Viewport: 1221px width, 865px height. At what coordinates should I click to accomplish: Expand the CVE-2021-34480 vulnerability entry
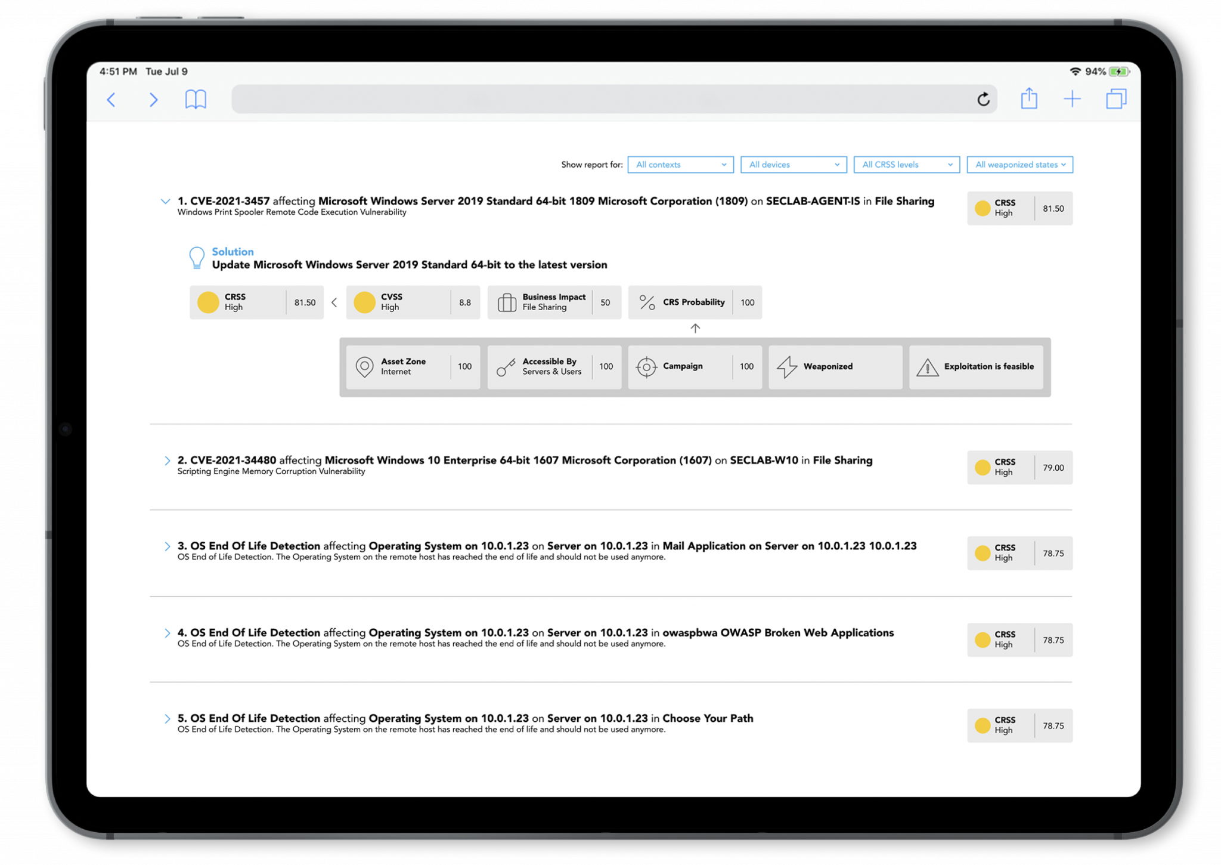167,461
